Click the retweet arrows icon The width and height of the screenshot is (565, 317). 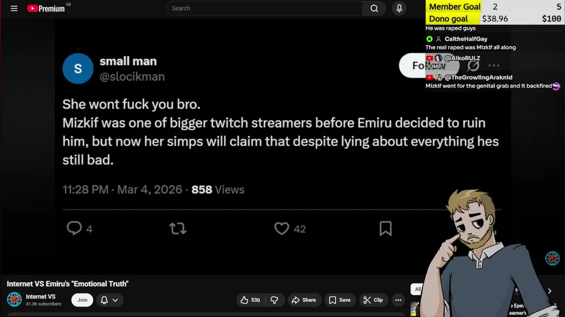[x=178, y=228]
